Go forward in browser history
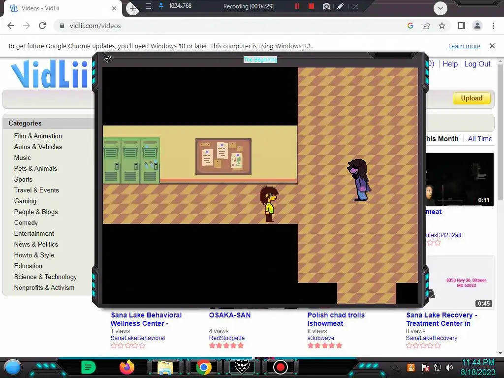The image size is (504, 378). (x=27, y=26)
